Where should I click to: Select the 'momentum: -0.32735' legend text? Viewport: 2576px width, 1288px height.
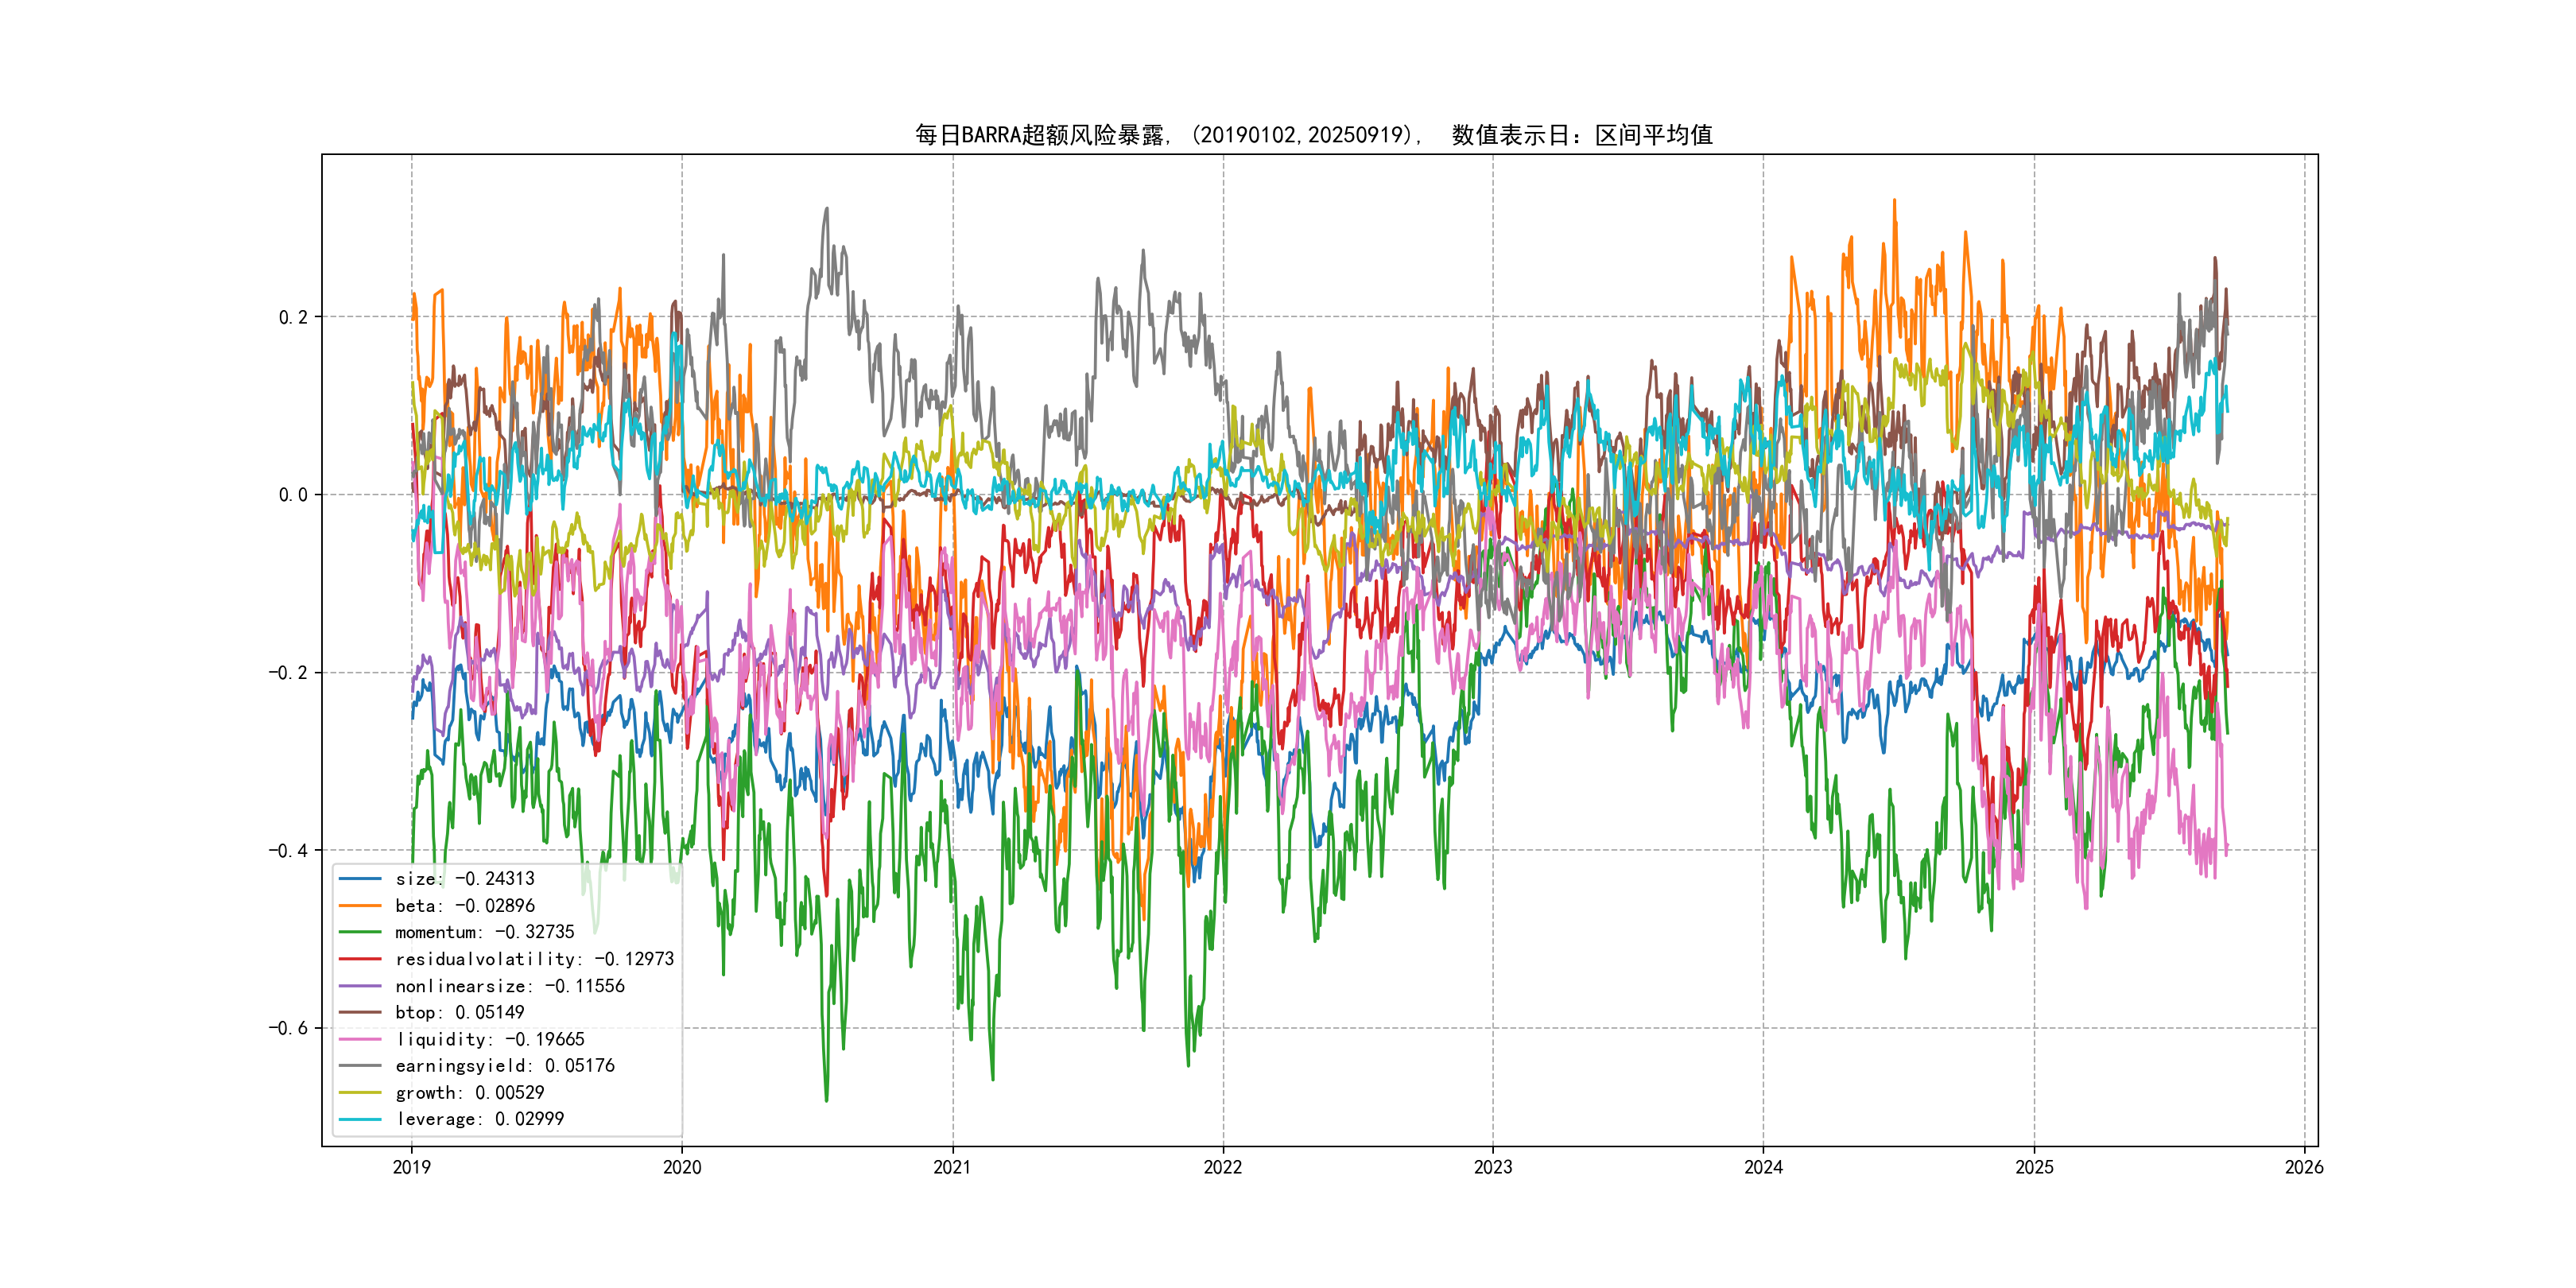tap(485, 932)
